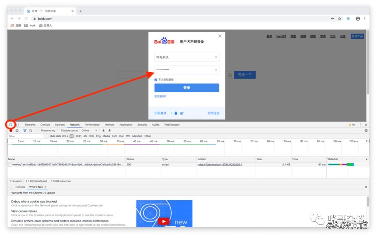This screenshot has height=236, width=377.
Task: Filter requests by JS
Action: (85, 136)
